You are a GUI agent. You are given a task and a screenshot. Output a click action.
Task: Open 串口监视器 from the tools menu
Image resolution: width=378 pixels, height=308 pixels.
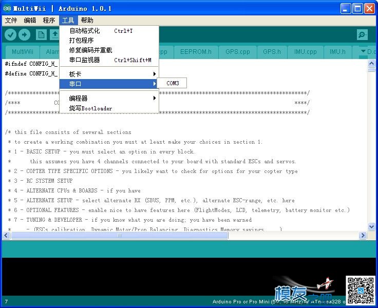coord(109,60)
